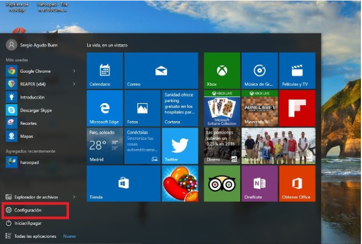362x244 pixels.
Task: Open the Conéctalas sync tile
Action: (x=142, y=146)
